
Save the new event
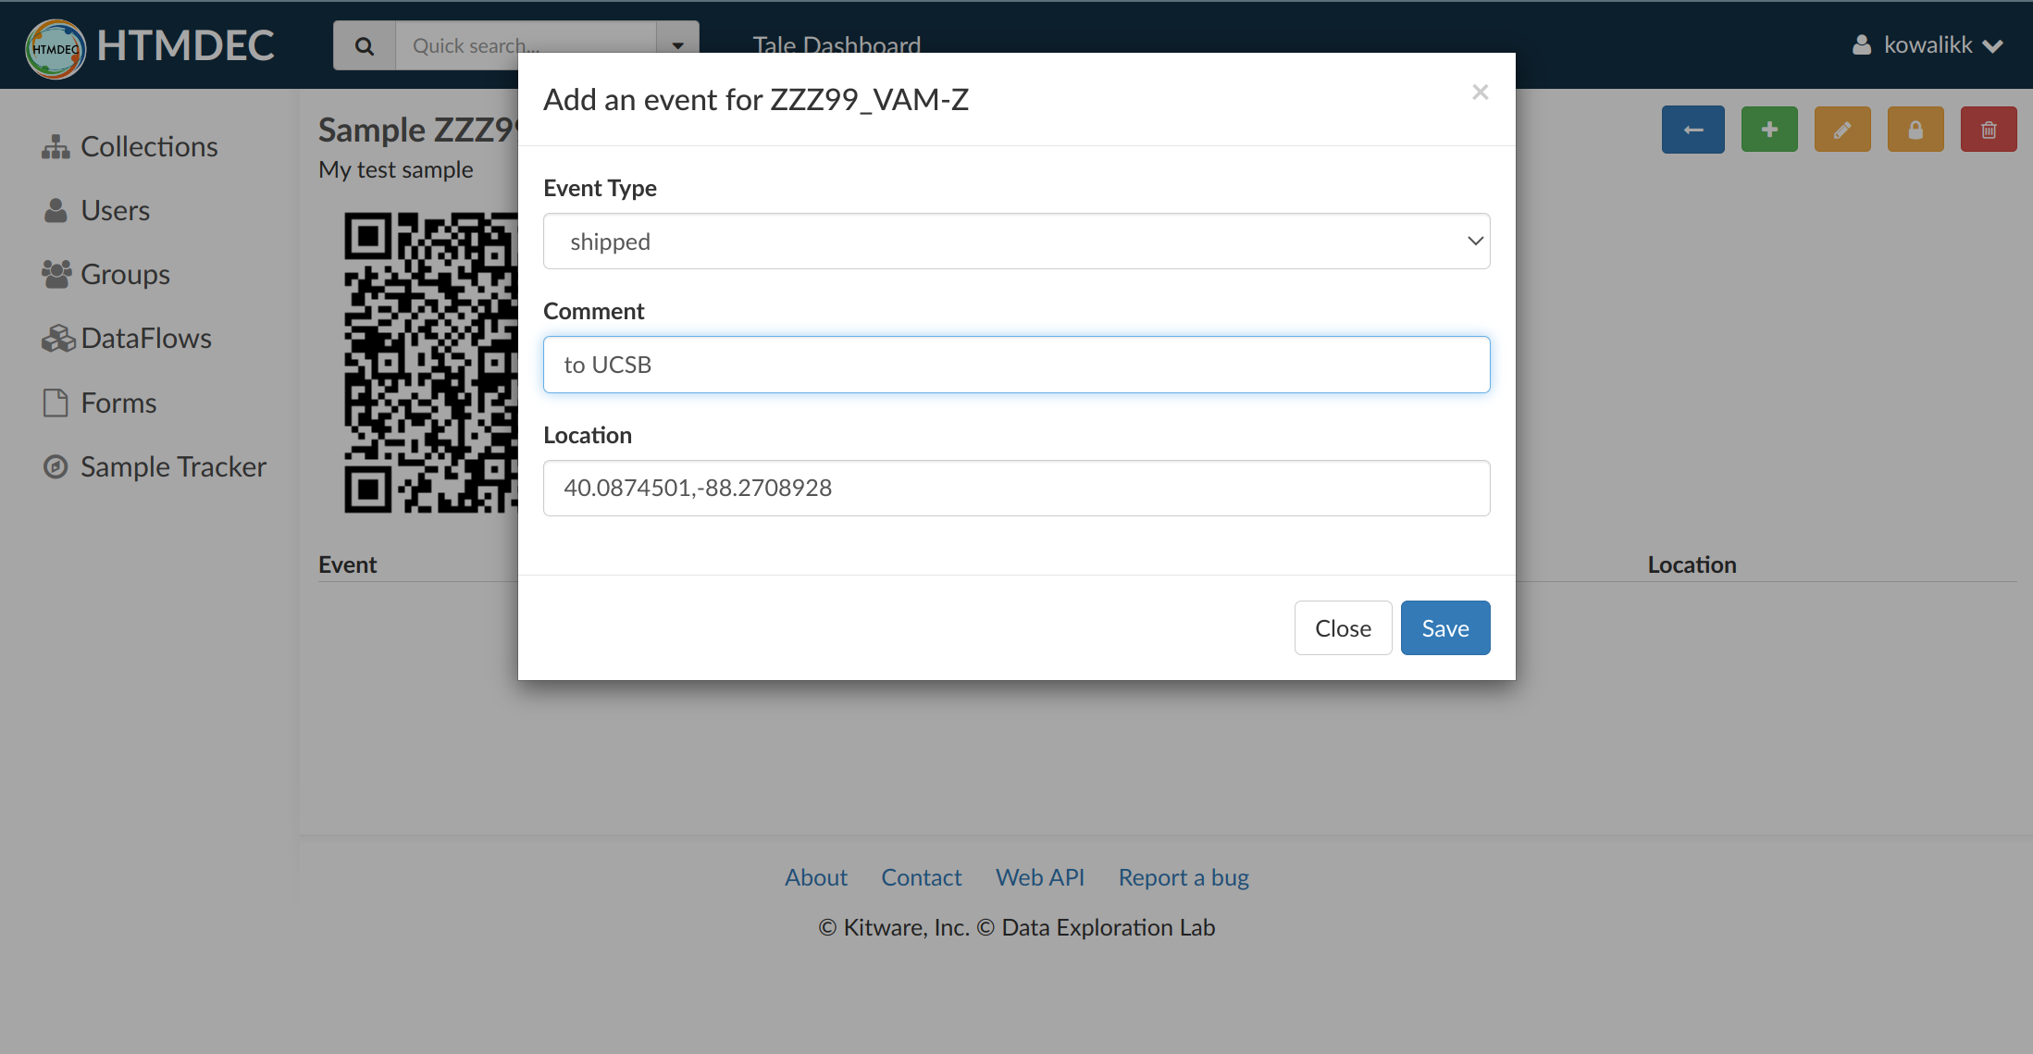click(x=1444, y=627)
